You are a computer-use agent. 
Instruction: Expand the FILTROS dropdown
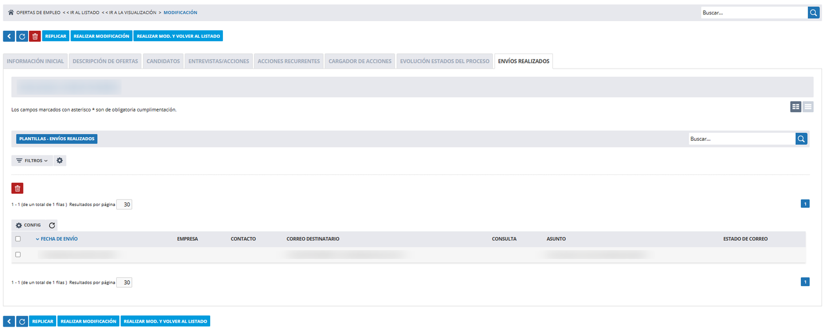(x=32, y=161)
